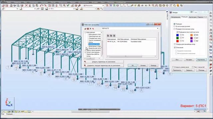Switch to the Напряжения tab
The image size is (213, 119).
click(x=175, y=17)
